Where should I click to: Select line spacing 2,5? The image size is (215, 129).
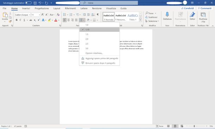click(x=99, y=44)
